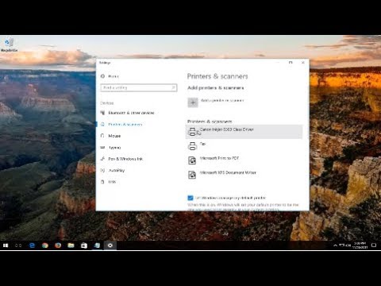Image resolution: width=381 pixels, height=286 pixels.
Task: Open File Explorer from taskbar
Action: coord(71,245)
